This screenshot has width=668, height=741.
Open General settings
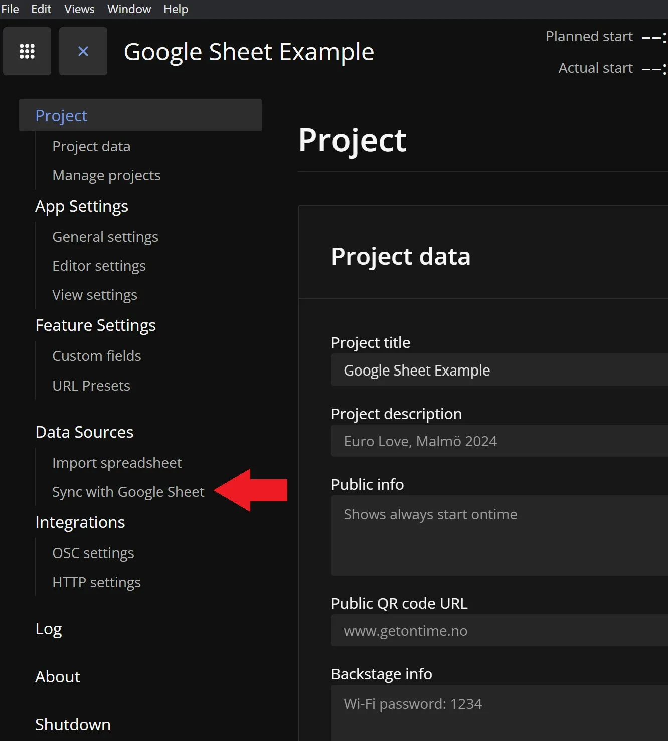pyautogui.click(x=105, y=237)
